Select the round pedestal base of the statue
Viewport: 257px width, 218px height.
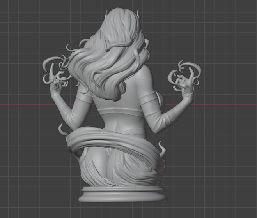click(123, 194)
